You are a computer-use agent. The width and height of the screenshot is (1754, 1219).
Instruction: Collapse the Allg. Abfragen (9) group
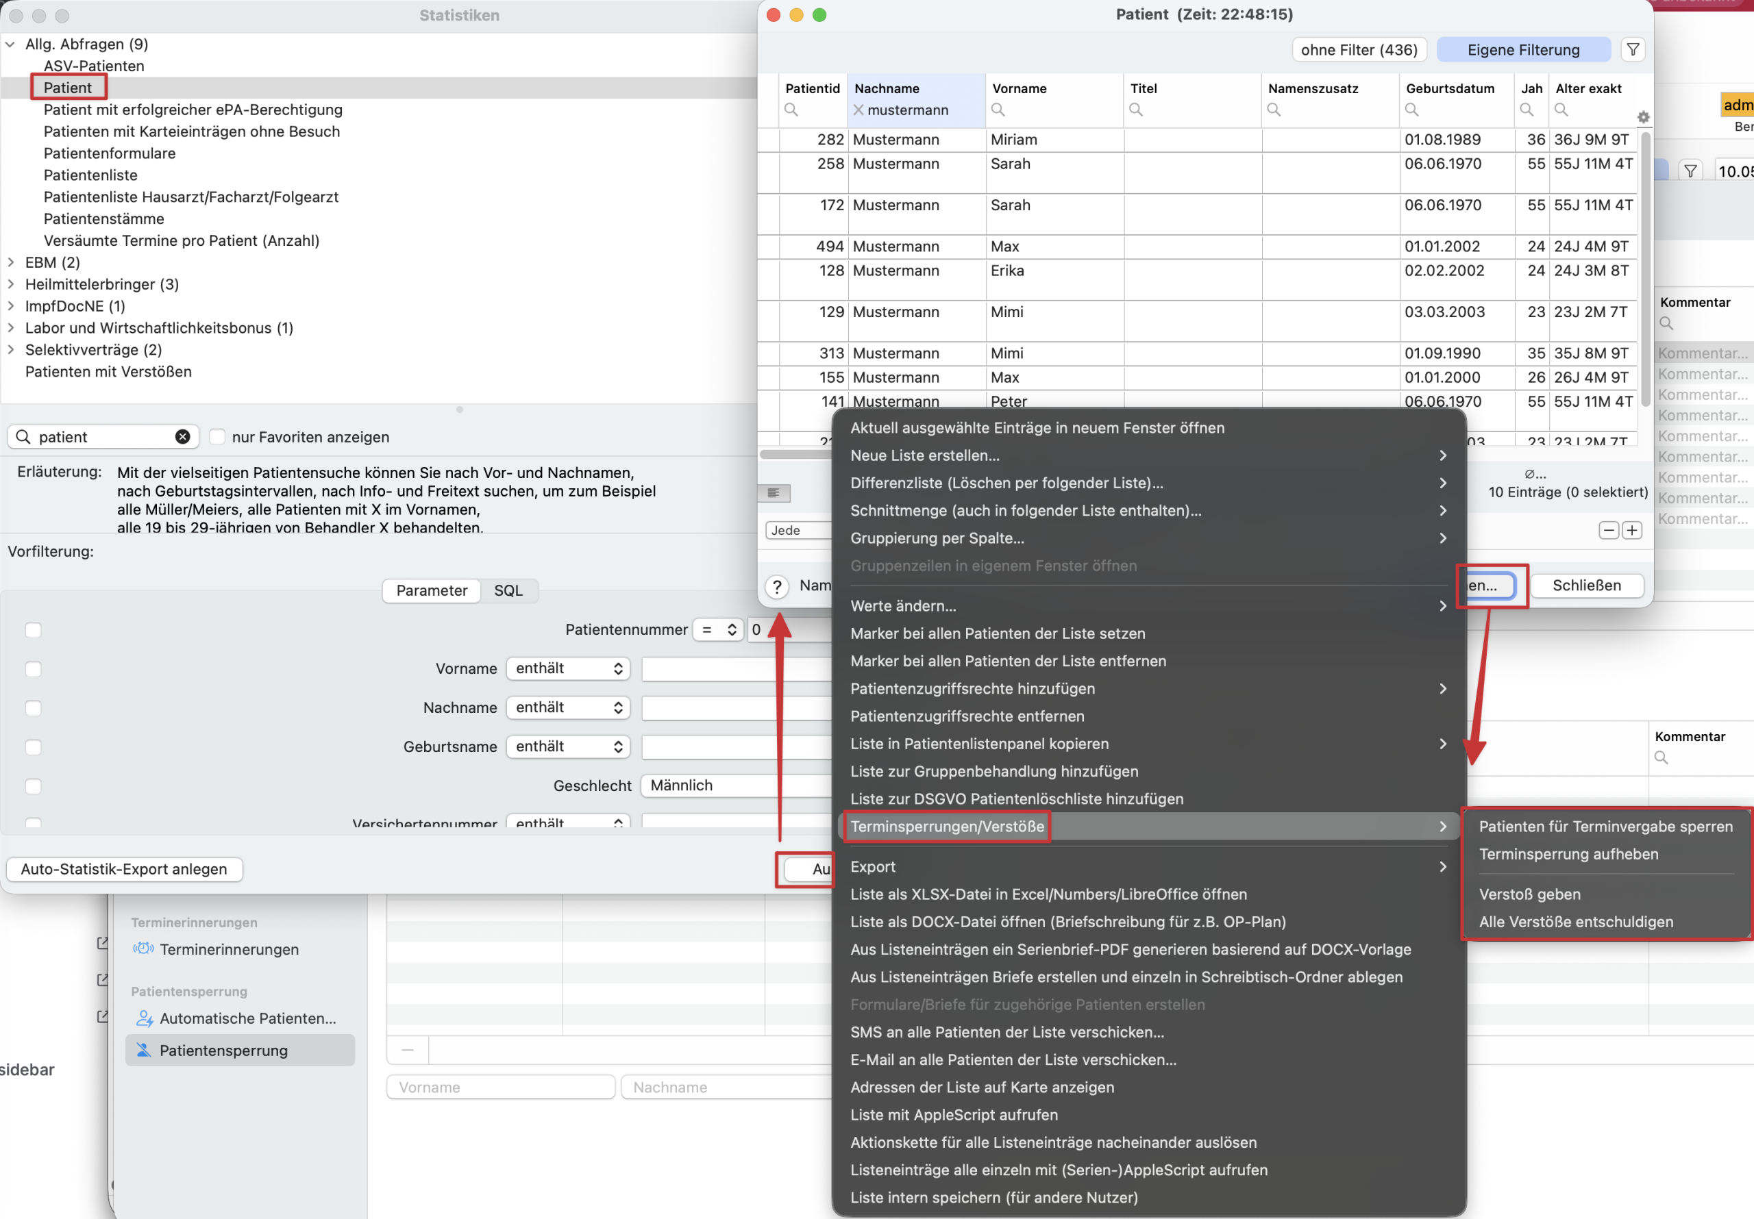[10, 45]
